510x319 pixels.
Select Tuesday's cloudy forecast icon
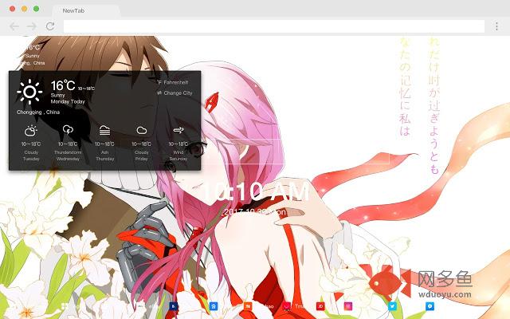pyautogui.click(x=31, y=131)
